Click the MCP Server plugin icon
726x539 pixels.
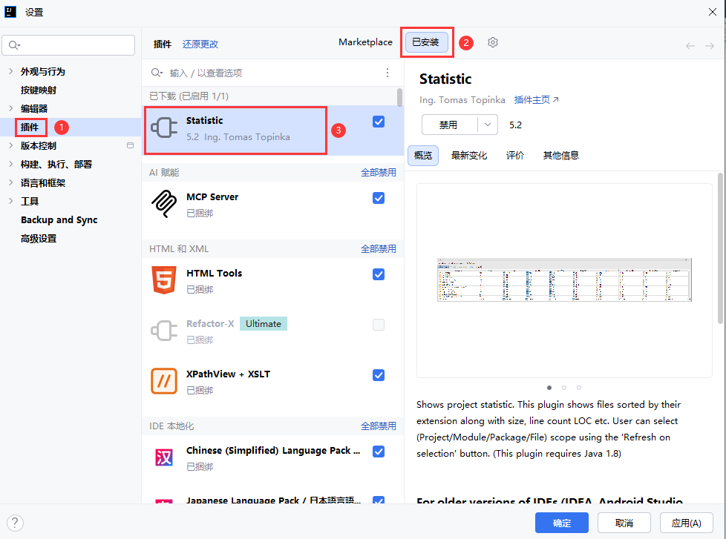tap(164, 203)
